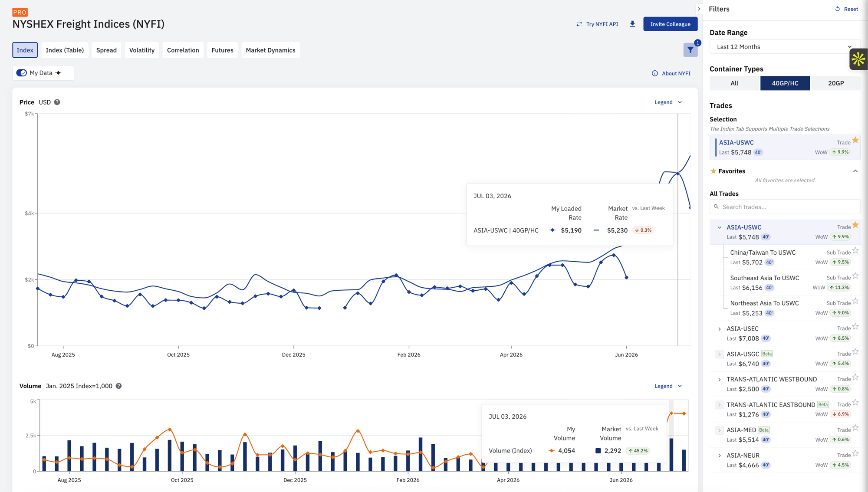
Task: Open the Correlation tab
Action: (x=183, y=50)
